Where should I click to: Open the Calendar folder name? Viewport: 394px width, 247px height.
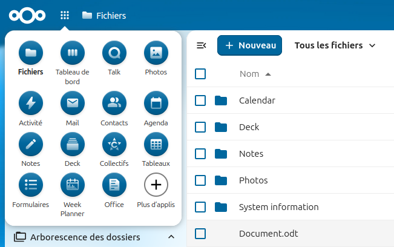[257, 100]
